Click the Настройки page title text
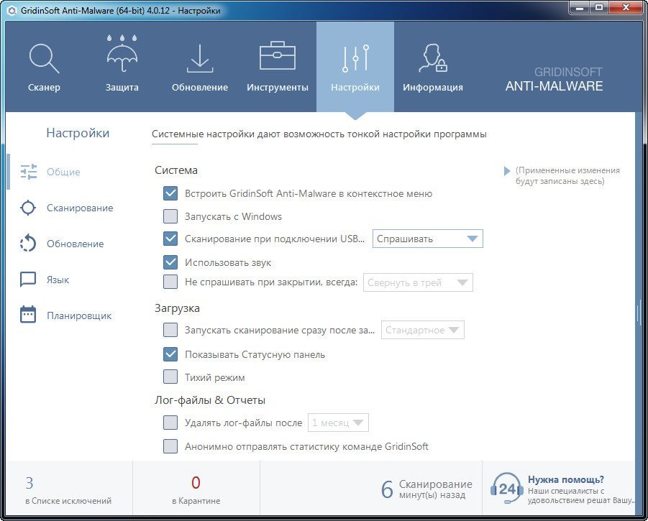648x521 pixels. pos(78,133)
